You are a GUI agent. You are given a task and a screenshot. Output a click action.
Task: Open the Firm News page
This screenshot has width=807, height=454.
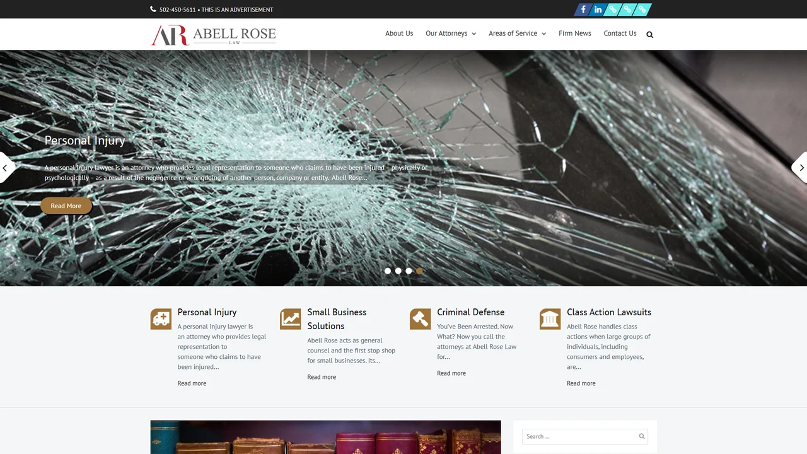pos(575,33)
